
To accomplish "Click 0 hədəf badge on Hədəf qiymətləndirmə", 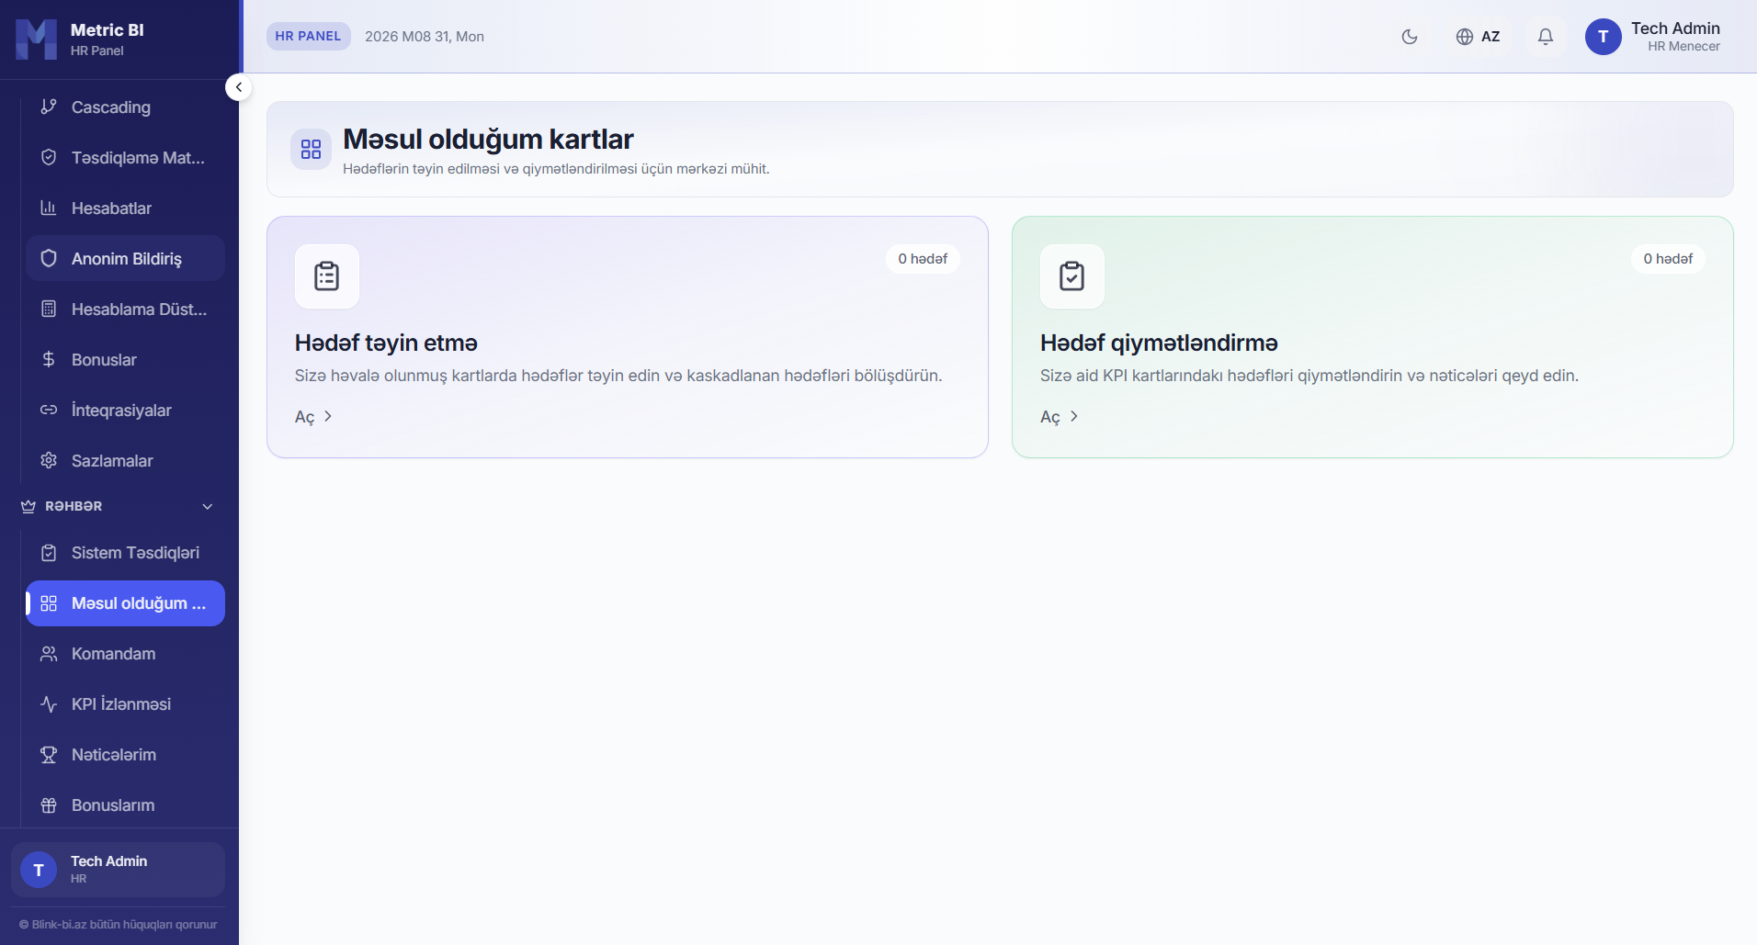I will 1668,259.
